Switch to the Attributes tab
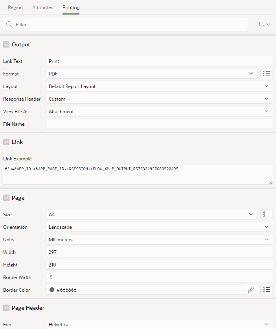 coord(42,7)
